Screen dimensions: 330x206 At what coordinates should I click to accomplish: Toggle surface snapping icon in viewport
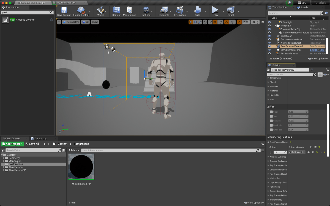tap(210, 22)
